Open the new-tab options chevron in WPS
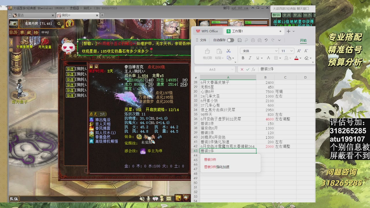Image resolution: width=370 pixels, height=208 pixels. 294,31
